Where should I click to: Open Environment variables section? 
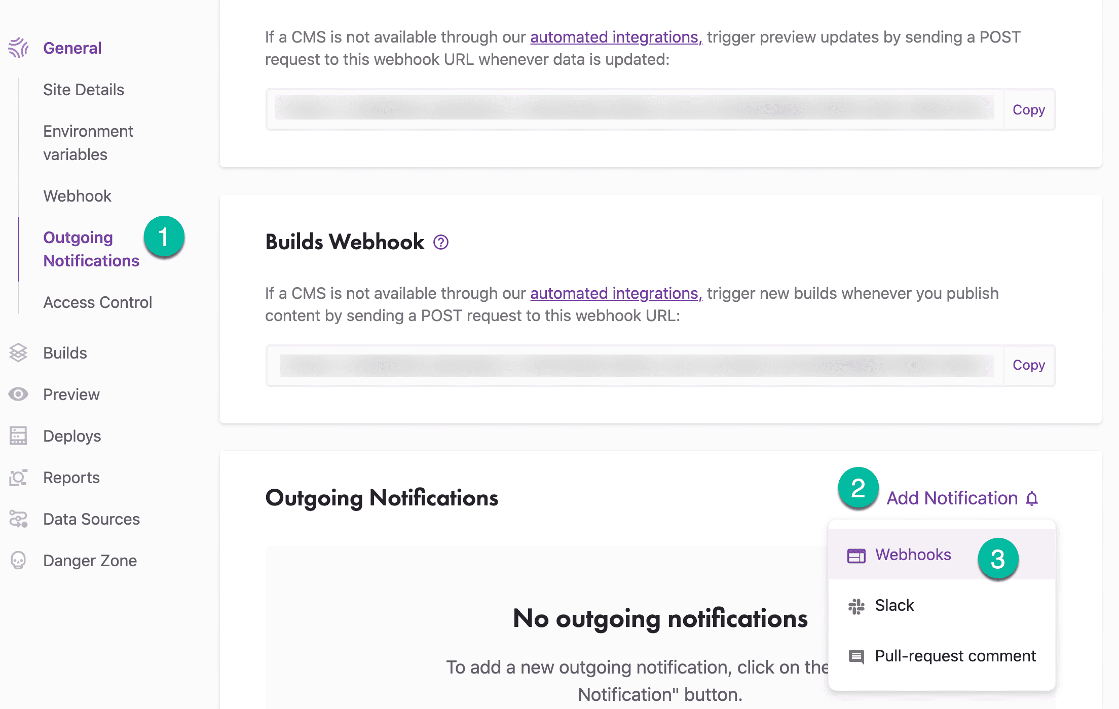pos(88,142)
